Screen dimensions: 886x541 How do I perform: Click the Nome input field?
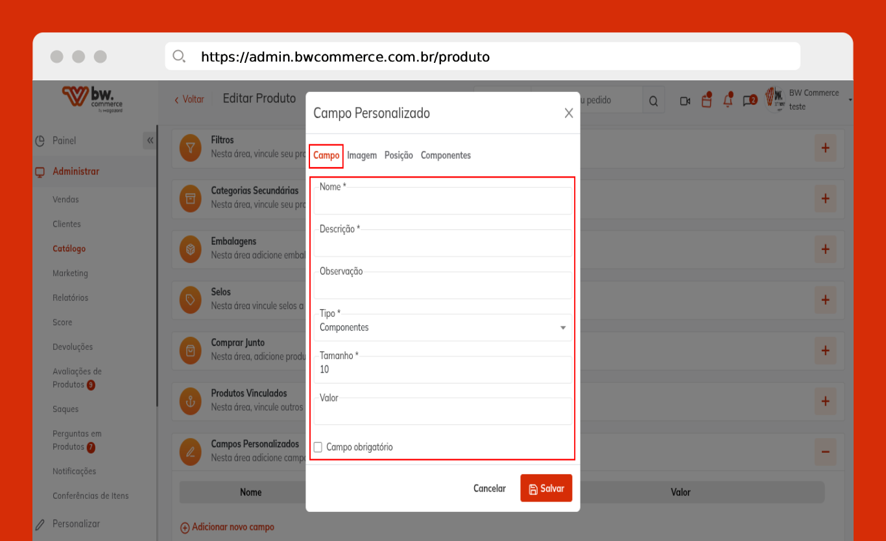[x=443, y=201]
